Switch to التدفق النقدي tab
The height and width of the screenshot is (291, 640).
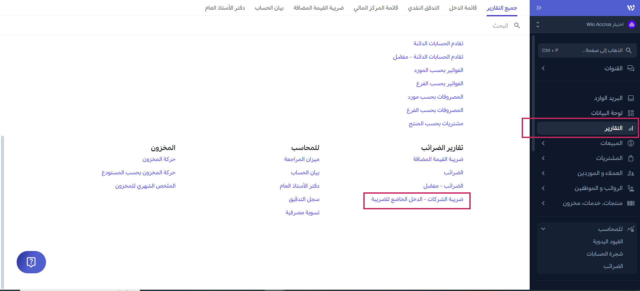click(423, 8)
